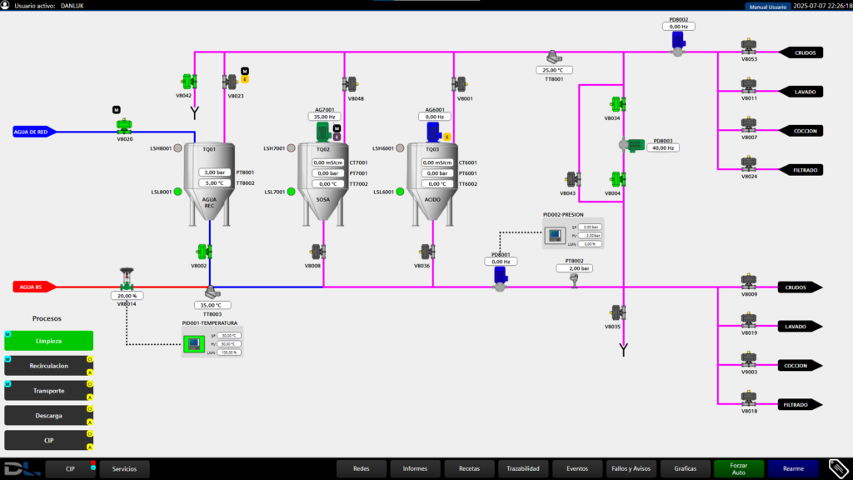Click pressure transmitter PT8002 icon
This screenshot has width=853, height=480.
(x=574, y=280)
